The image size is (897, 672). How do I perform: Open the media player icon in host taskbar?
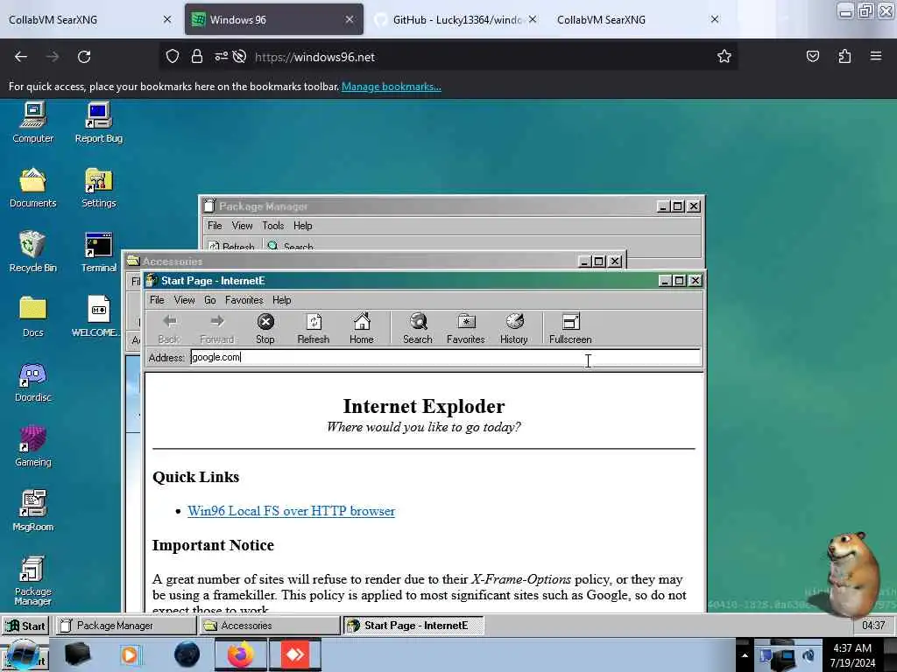130,654
